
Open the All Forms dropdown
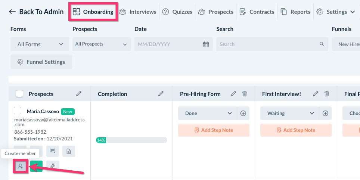[x=40, y=44]
